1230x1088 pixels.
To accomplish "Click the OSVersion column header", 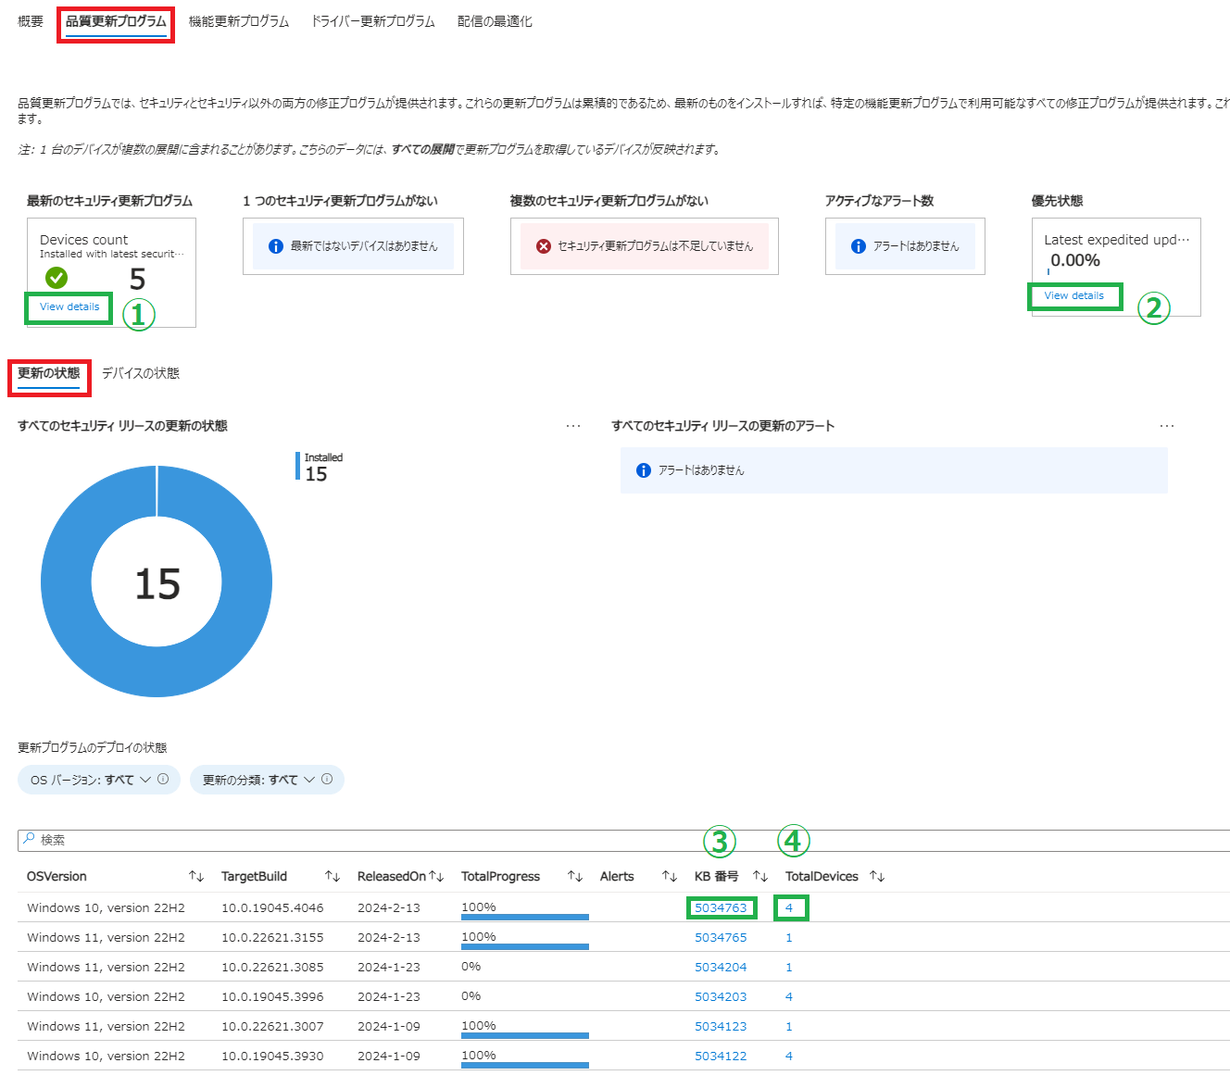I will click(x=56, y=876).
